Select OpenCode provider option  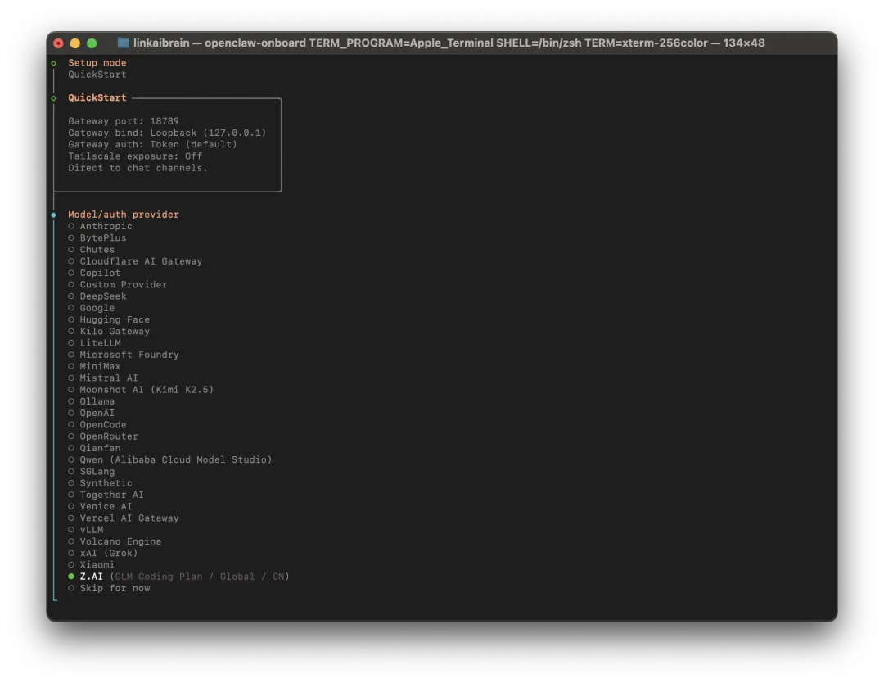[97, 425]
